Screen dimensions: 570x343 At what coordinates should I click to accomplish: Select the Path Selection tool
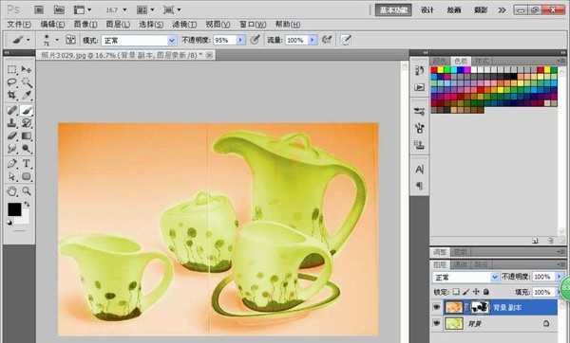click(12, 176)
